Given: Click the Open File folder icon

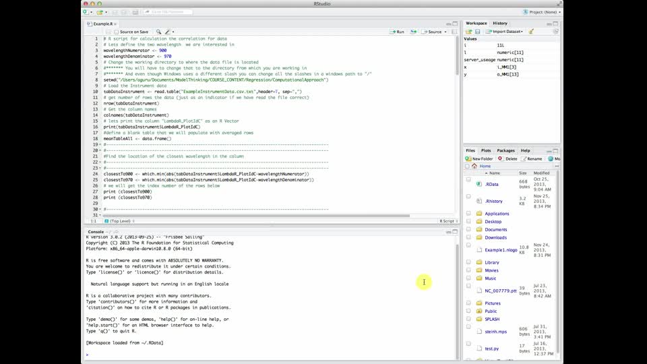Looking at the screenshot, I should click(100, 12).
